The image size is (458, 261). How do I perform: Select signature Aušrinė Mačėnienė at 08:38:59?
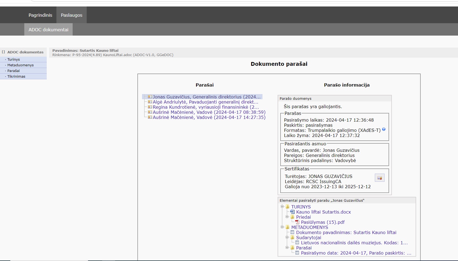coord(209,112)
